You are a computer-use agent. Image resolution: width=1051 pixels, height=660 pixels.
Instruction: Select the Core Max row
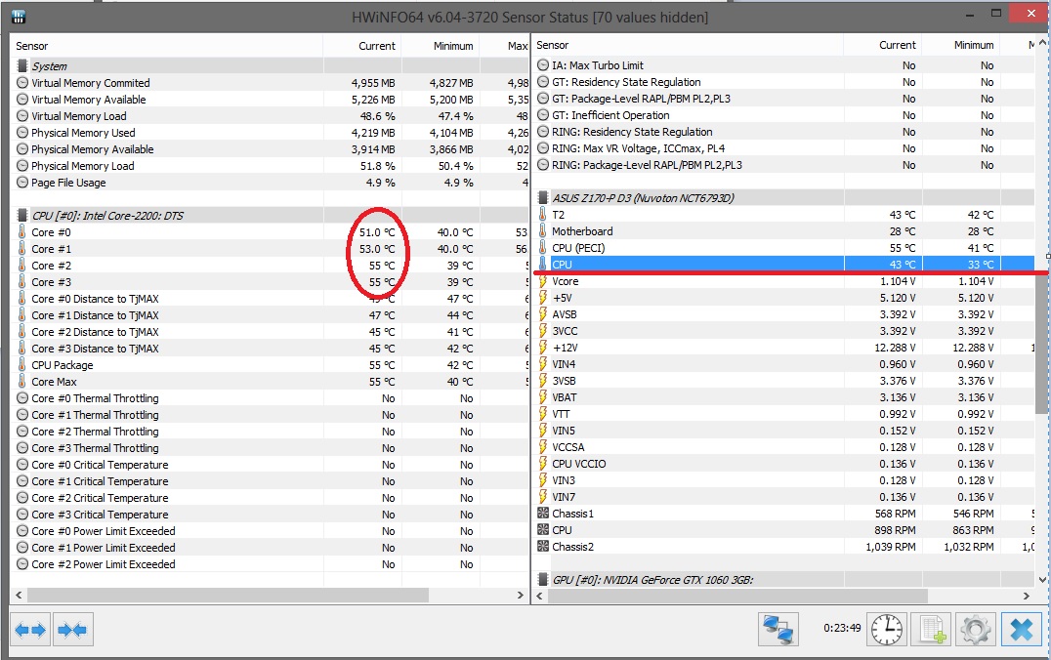pos(271,382)
